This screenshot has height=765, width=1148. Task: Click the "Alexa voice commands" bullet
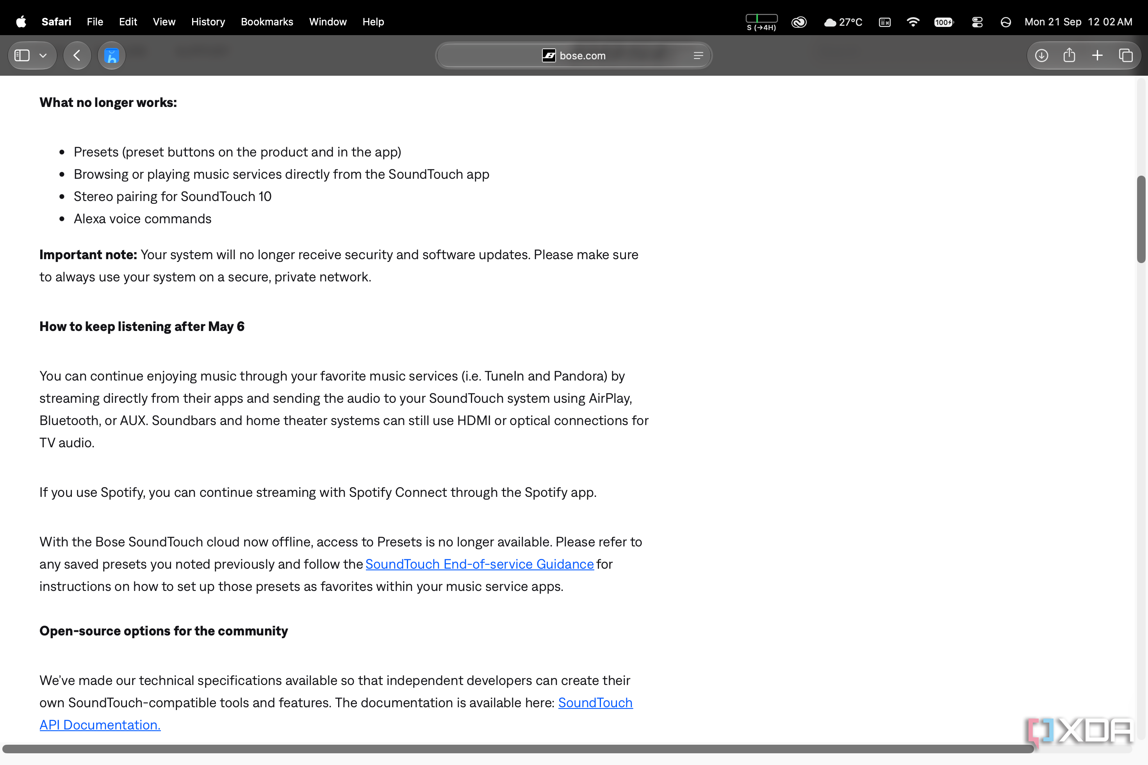(x=143, y=219)
